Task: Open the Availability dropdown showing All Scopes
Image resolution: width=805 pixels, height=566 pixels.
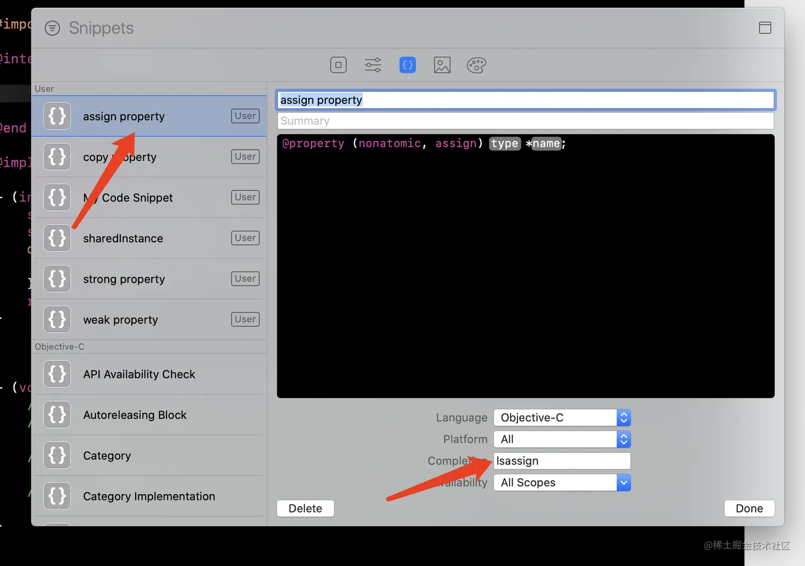Action: click(x=562, y=482)
